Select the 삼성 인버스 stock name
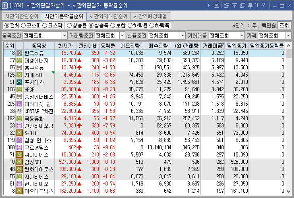Screen dimensions: 294x198 click(x=38, y=140)
